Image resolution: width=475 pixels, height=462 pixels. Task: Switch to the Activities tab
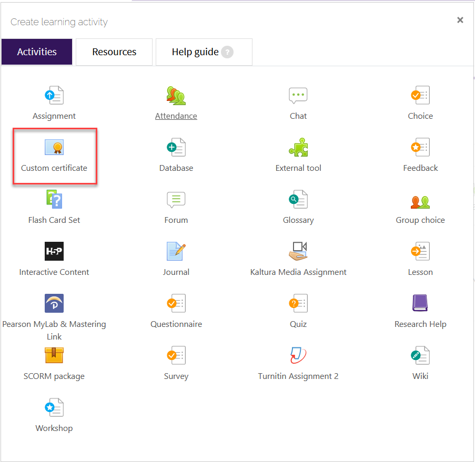coord(36,52)
